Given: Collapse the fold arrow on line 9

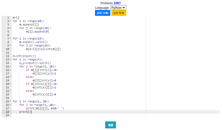Looking at the screenshot, I should pos(10,46).
